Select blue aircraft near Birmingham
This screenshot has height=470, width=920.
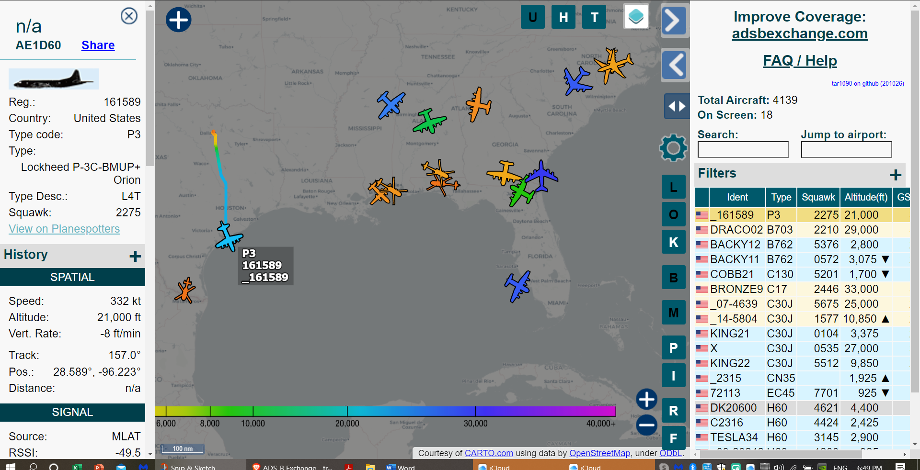[391, 105]
